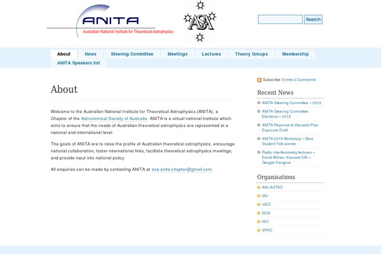
Task: Focus the search input field
Action: (x=280, y=20)
